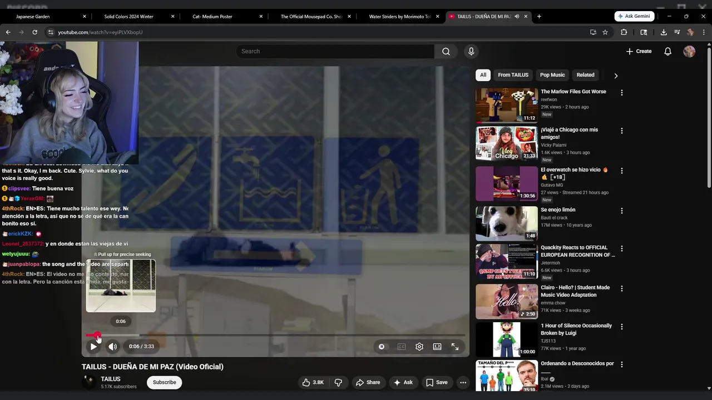712x400 pixels.
Task: Open options menu for El overwatch video
Action: tap(622, 171)
